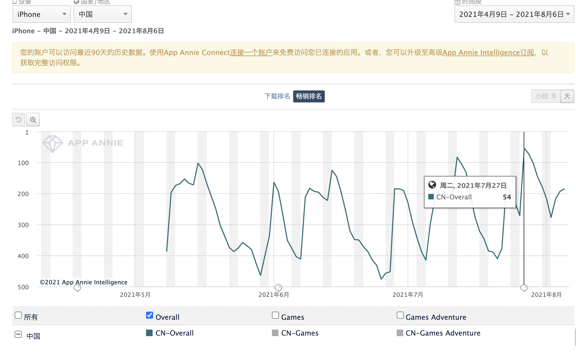
Task: Check the Games Adventure checkbox
Action: click(x=400, y=315)
